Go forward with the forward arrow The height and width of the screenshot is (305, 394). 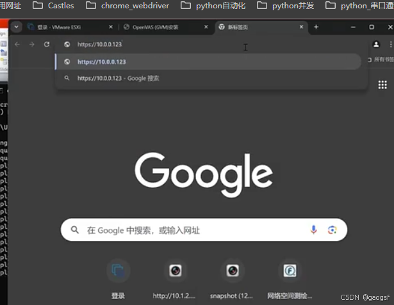(x=32, y=44)
